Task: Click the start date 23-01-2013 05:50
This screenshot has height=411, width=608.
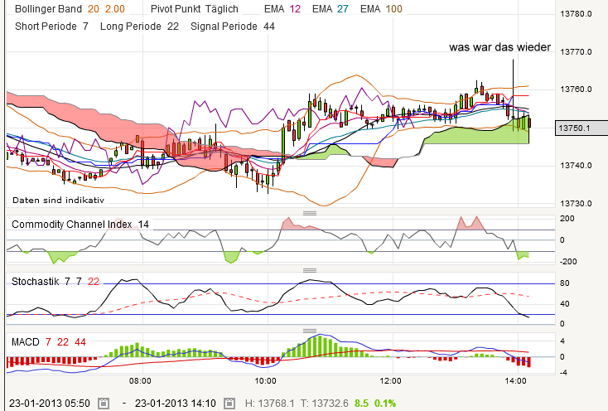Action: 50,404
